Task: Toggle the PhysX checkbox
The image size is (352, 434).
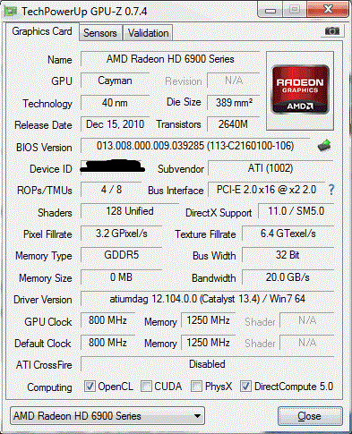Action: [x=196, y=386]
